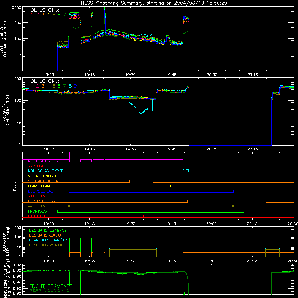Click the 10000 y-axis label on the top plot
The width and height of the screenshot is (298, 298).
tap(15, 8)
